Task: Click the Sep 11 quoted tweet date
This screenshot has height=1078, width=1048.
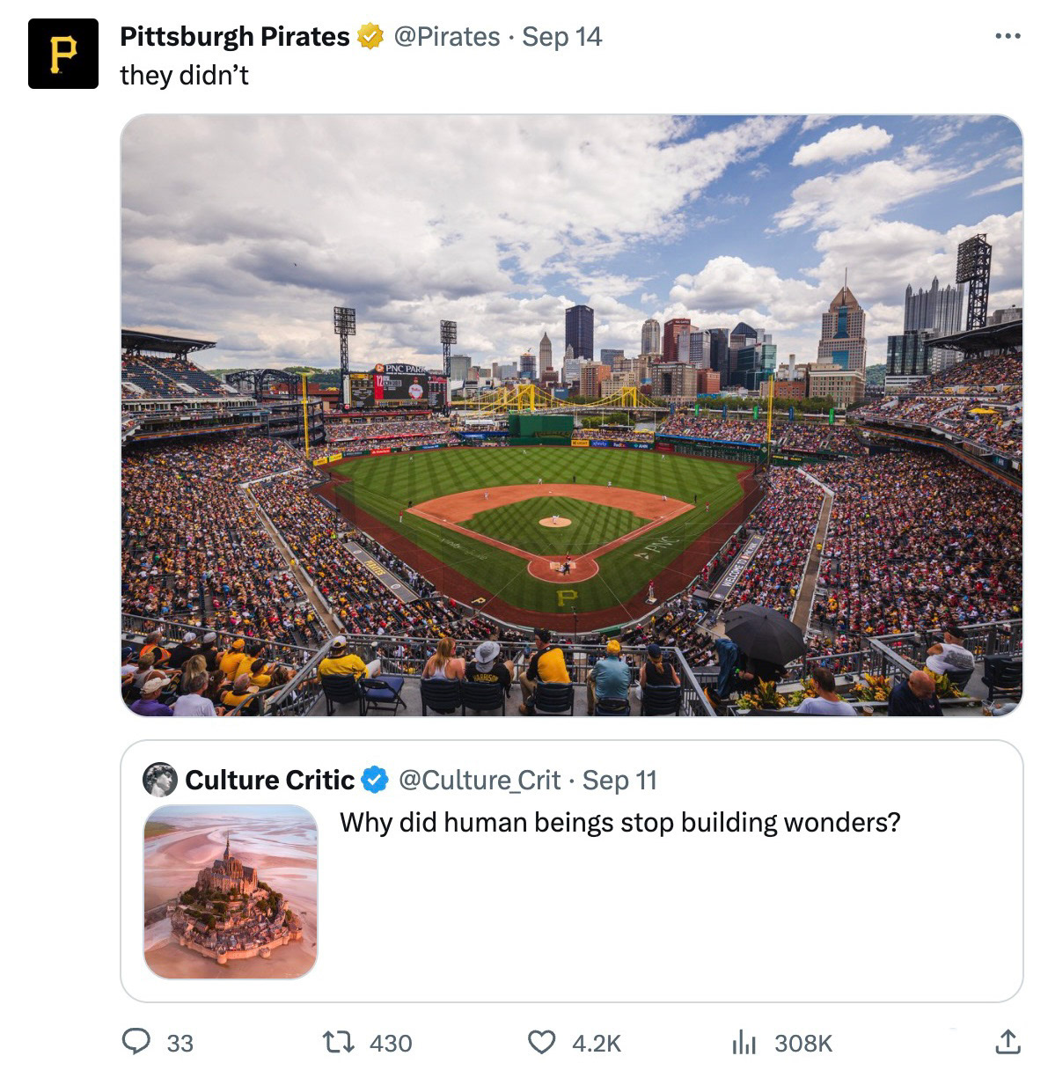Action: point(619,780)
